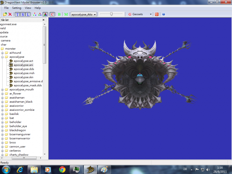Viewport: 232px width, 174px height.
Task: Click the asaiworrior folder icon
Action: point(7,106)
